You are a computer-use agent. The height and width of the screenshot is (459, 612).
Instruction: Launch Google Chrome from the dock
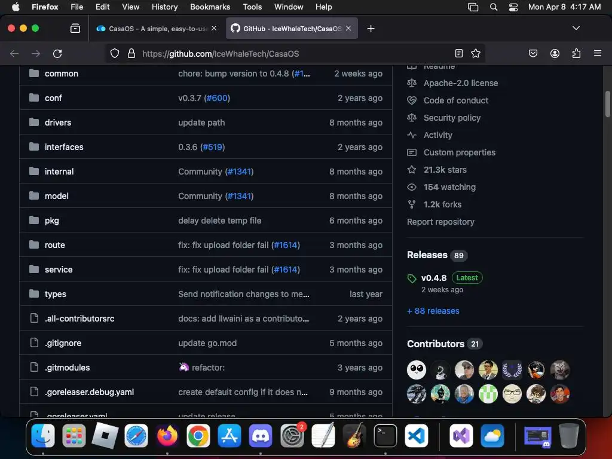click(x=198, y=436)
